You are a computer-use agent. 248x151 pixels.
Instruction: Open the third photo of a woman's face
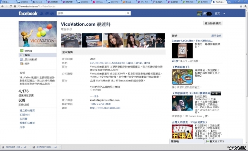click(113, 40)
